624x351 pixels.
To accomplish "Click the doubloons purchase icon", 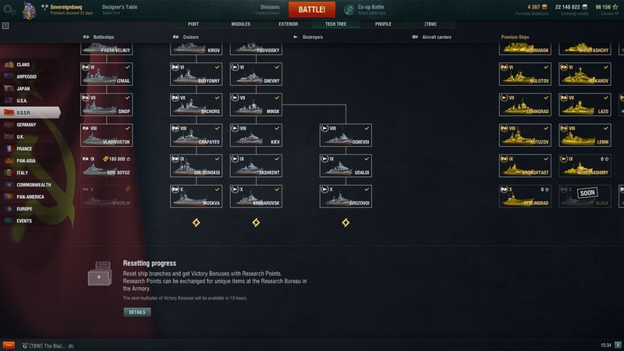I will point(544,7).
